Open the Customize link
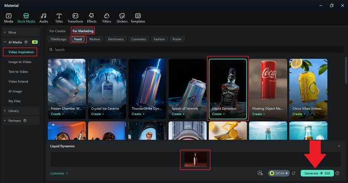348x183 pixels. [x=59, y=173]
